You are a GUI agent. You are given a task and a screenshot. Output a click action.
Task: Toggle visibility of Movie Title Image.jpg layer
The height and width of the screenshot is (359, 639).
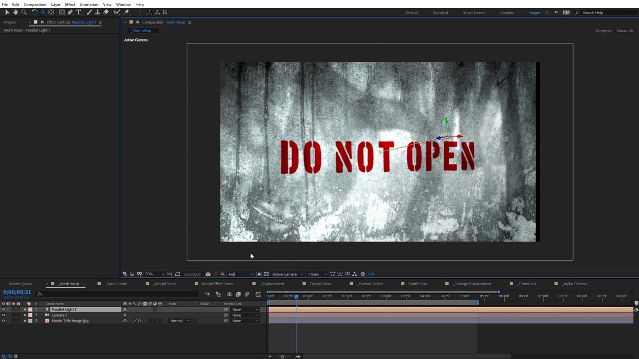click(x=3, y=321)
